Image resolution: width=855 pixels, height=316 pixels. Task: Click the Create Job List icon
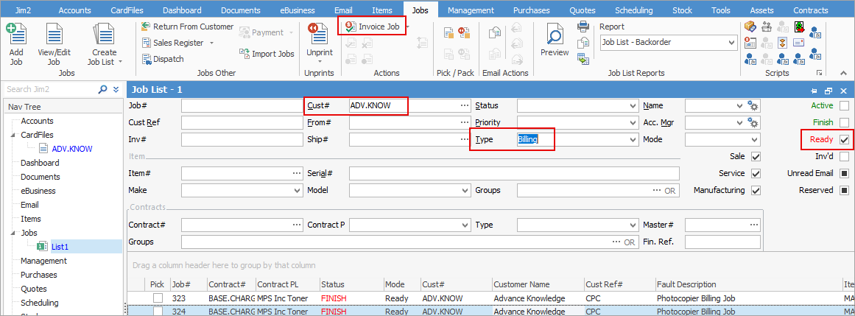point(103,35)
